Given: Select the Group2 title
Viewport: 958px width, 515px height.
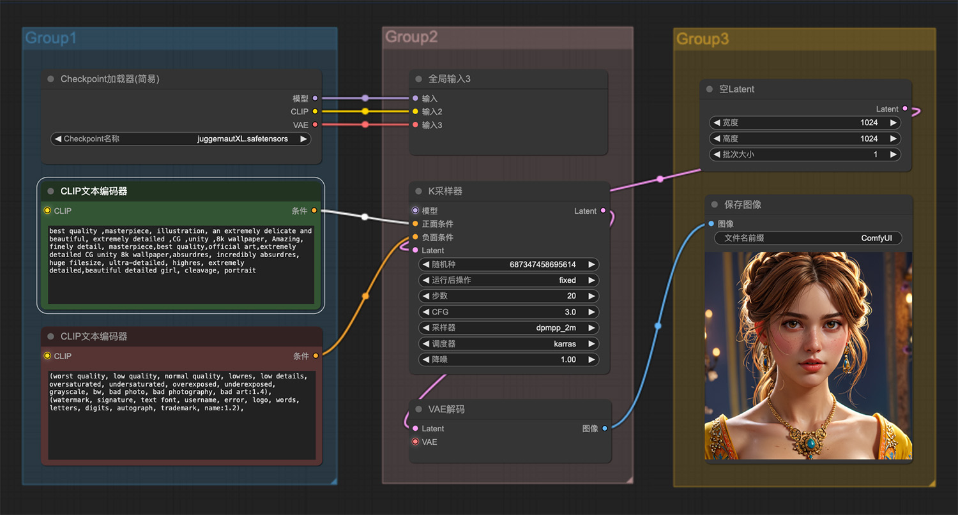Looking at the screenshot, I should (411, 37).
